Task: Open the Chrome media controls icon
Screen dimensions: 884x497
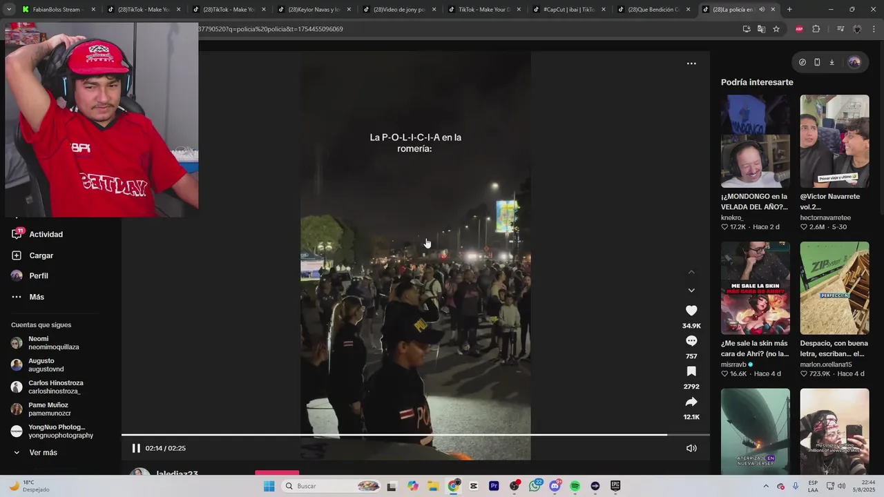Action: point(840,29)
